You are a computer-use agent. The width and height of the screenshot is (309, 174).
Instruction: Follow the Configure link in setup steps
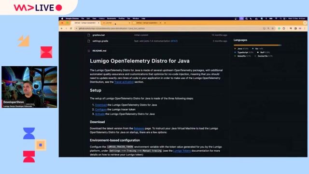(101, 110)
